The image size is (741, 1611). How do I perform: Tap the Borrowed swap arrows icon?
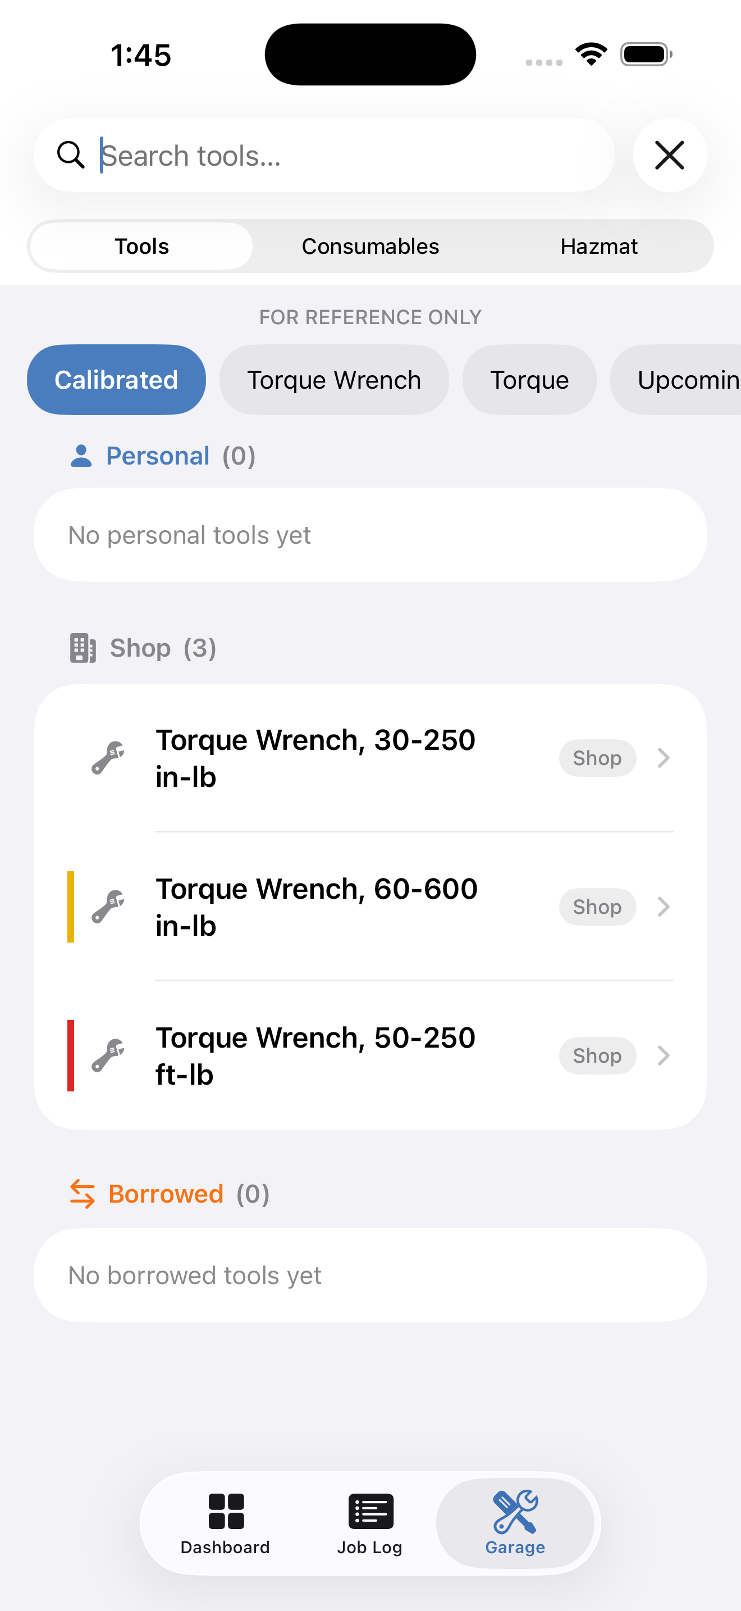tap(83, 1194)
